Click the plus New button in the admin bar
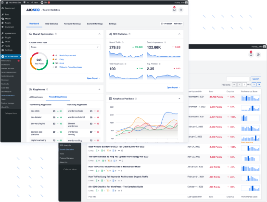The image size is (267, 202). [x=34, y=2]
